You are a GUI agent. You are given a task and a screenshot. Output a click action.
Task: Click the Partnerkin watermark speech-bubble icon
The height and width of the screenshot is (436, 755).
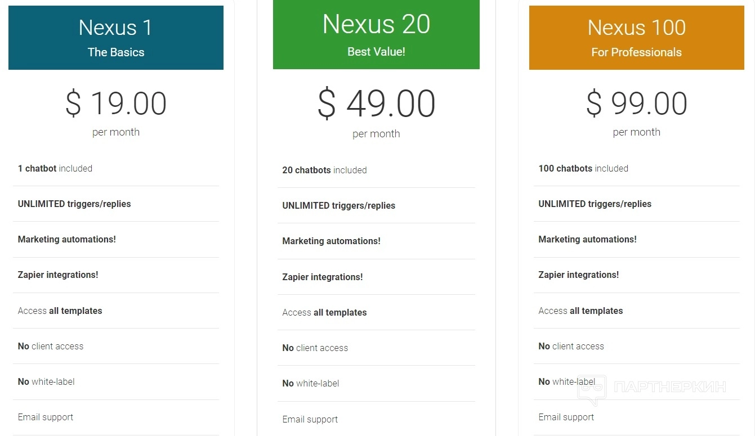coord(592,389)
